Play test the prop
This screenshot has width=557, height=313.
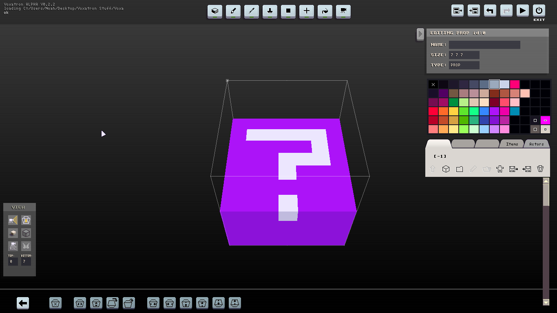523,11
